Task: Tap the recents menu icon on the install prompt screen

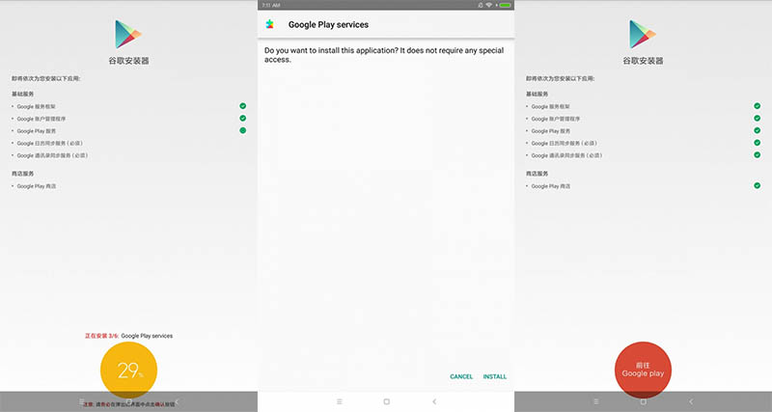Action: (340, 401)
